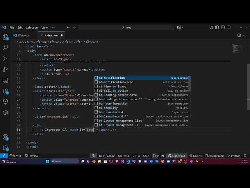Change Spaces: 4 indentation setting

tap(123, 156)
